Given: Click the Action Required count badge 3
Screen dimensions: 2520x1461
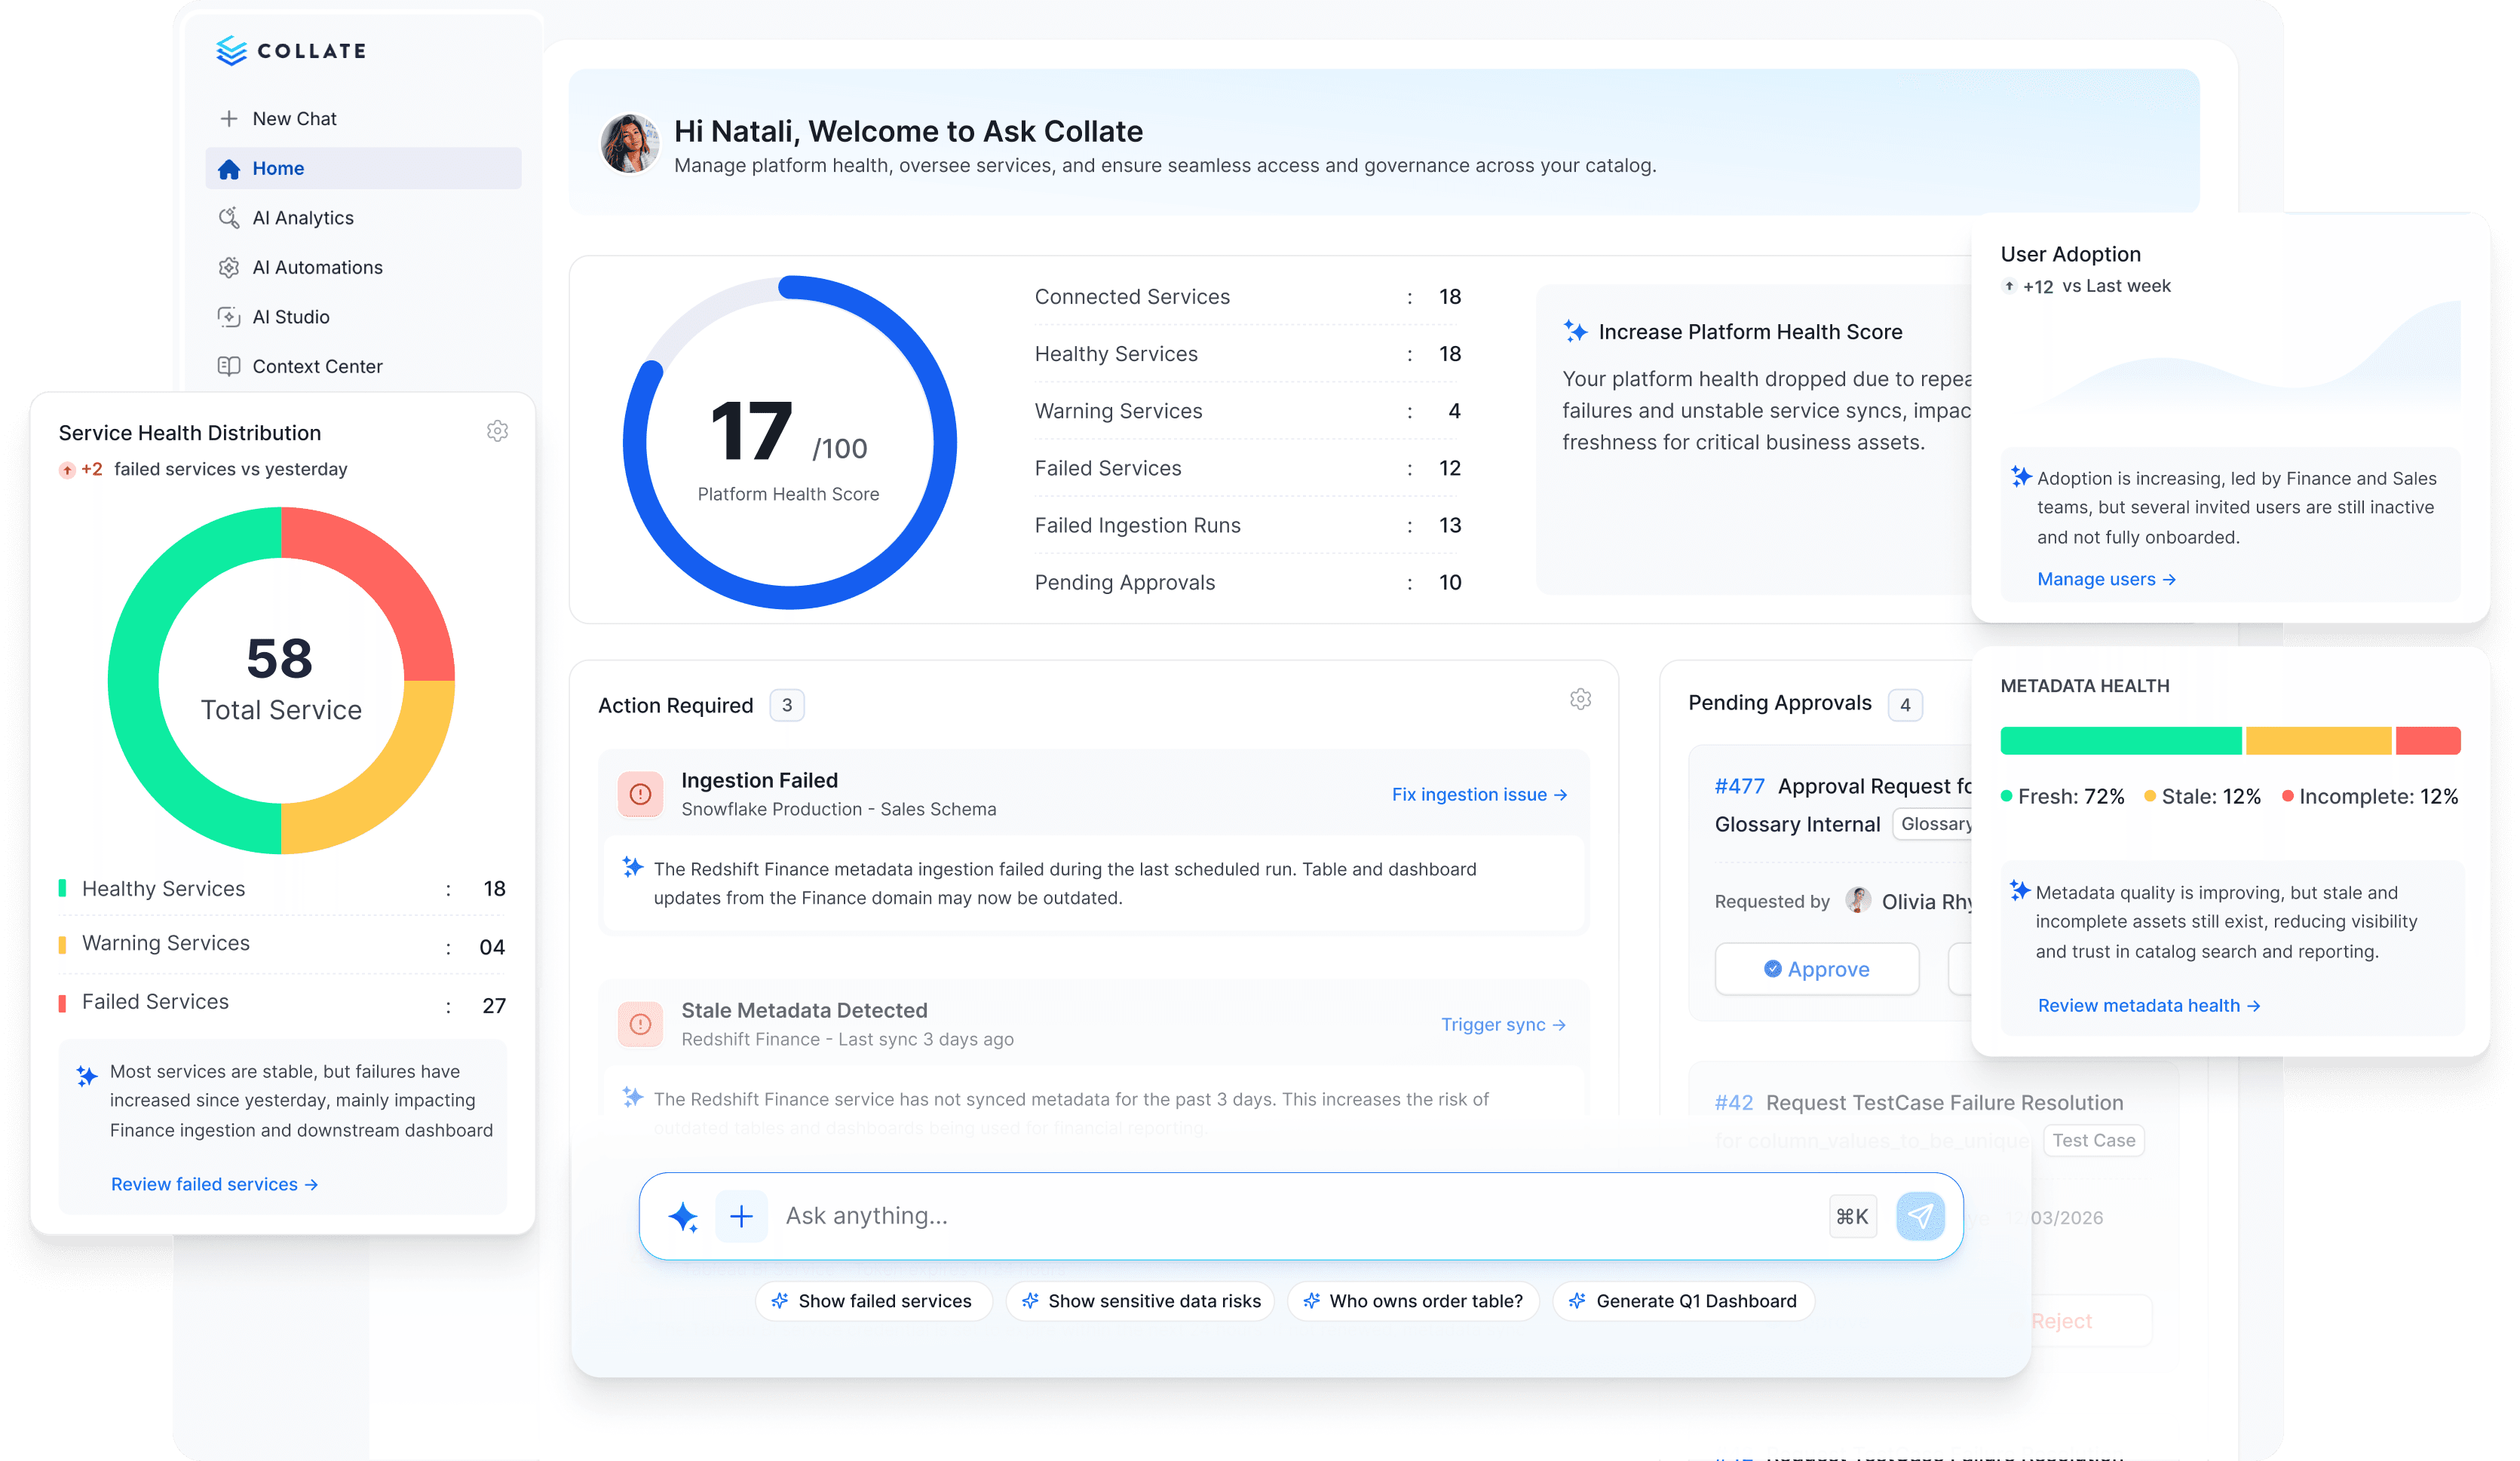Looking at the screenshot, I should (x=787, y=705).
